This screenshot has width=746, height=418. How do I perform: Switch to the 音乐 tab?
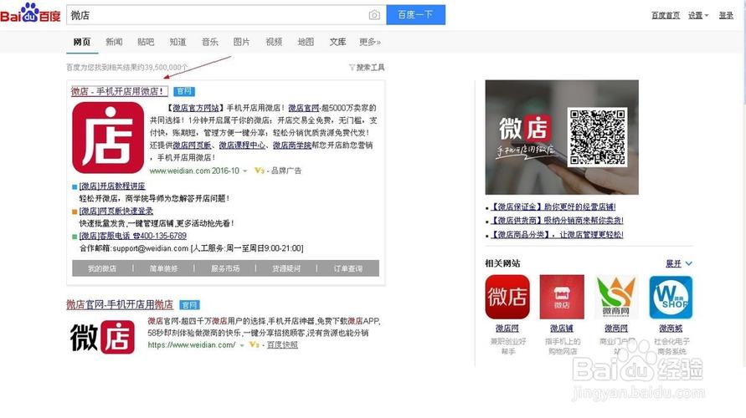pyautogui.click(x=210, y=42)
